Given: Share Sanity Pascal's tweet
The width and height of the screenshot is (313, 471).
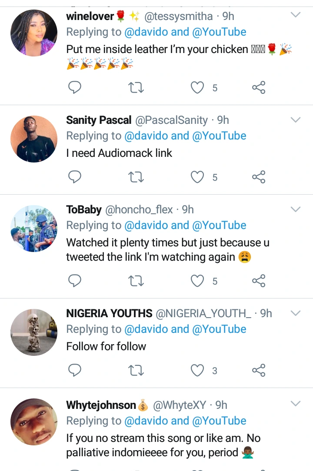Looking at the screenshot, I should 259,177.
